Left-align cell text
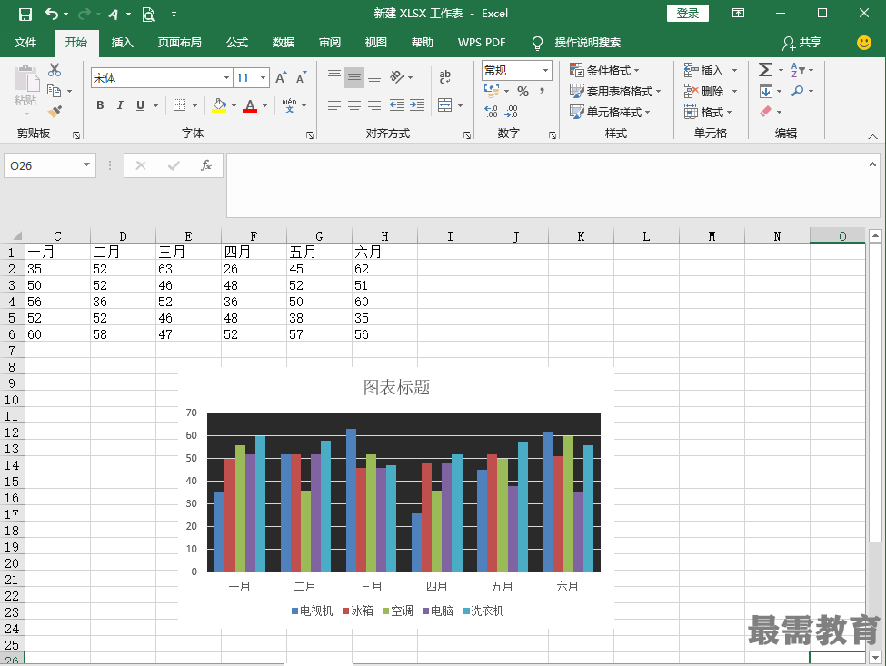 333,105
